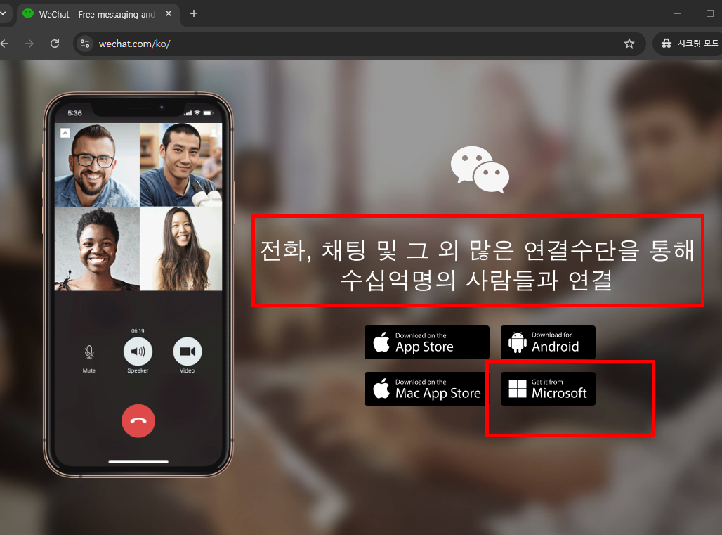722x535 pixels.
Task: Click Download on the App Store button
Action: [427, 342]
